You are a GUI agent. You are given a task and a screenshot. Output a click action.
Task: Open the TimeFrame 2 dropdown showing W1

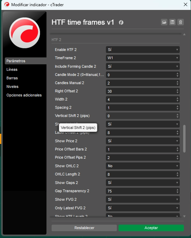pyautogui.click(x=143, y=58)
